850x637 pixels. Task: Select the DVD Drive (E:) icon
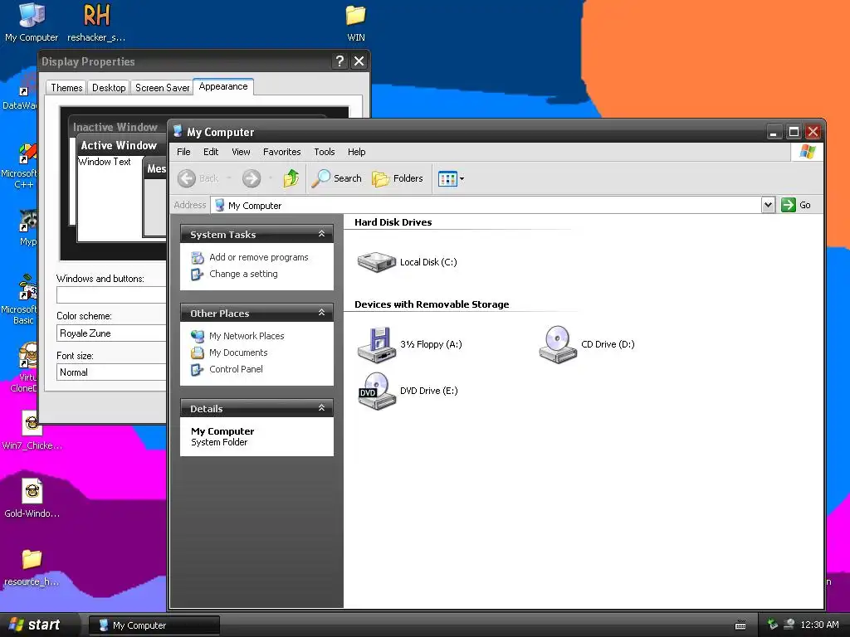(377, 391)
